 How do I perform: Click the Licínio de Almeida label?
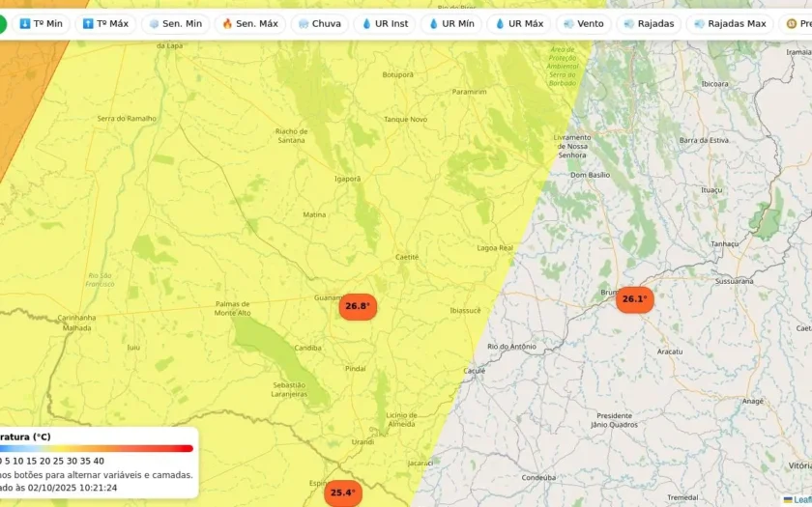(x=402, y=419)
